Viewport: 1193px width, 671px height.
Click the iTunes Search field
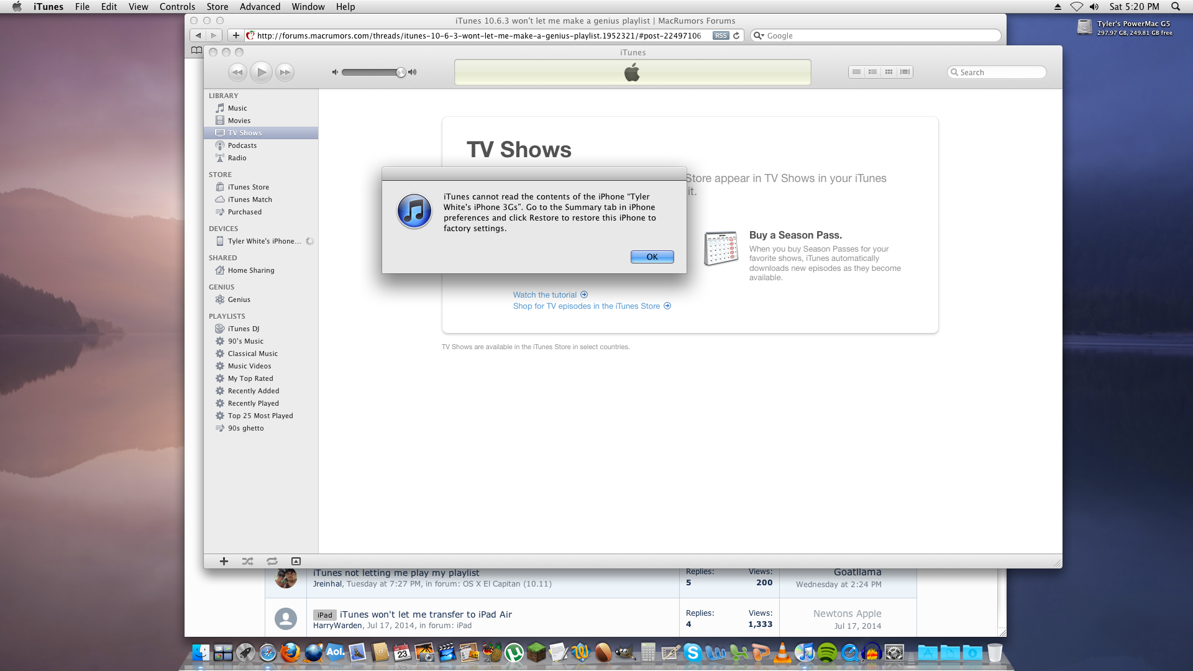click(999, 72)
